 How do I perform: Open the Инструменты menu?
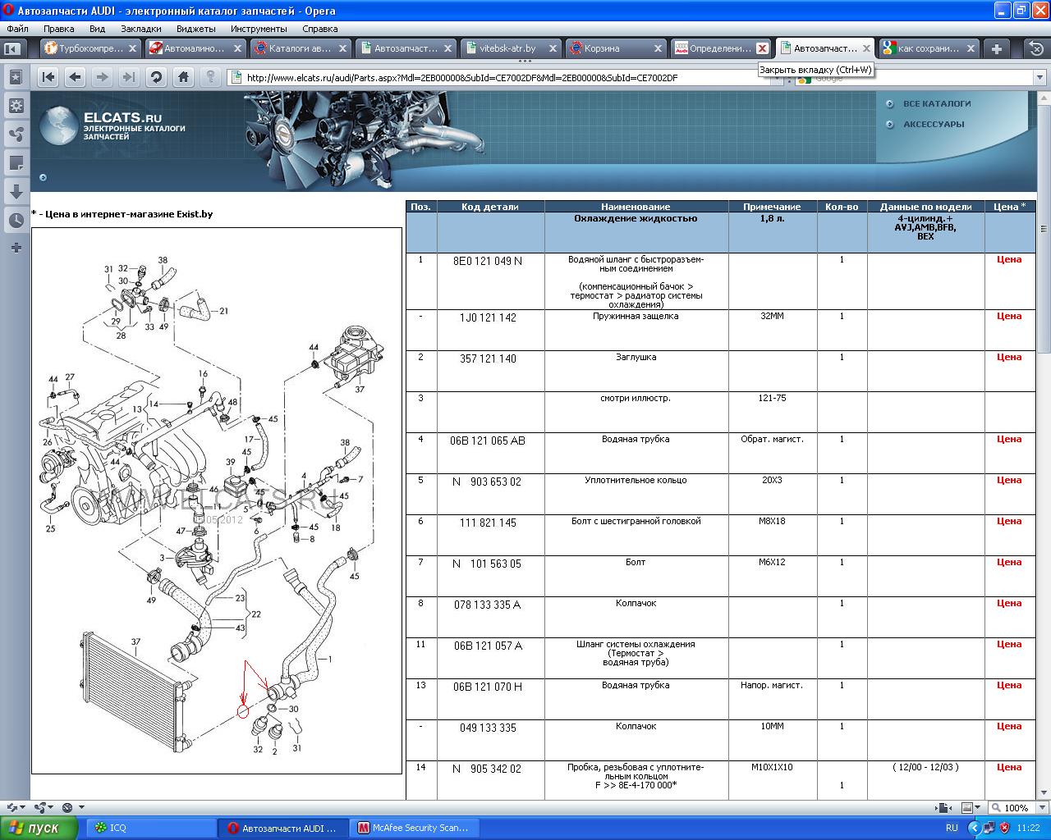click(259, 29)
